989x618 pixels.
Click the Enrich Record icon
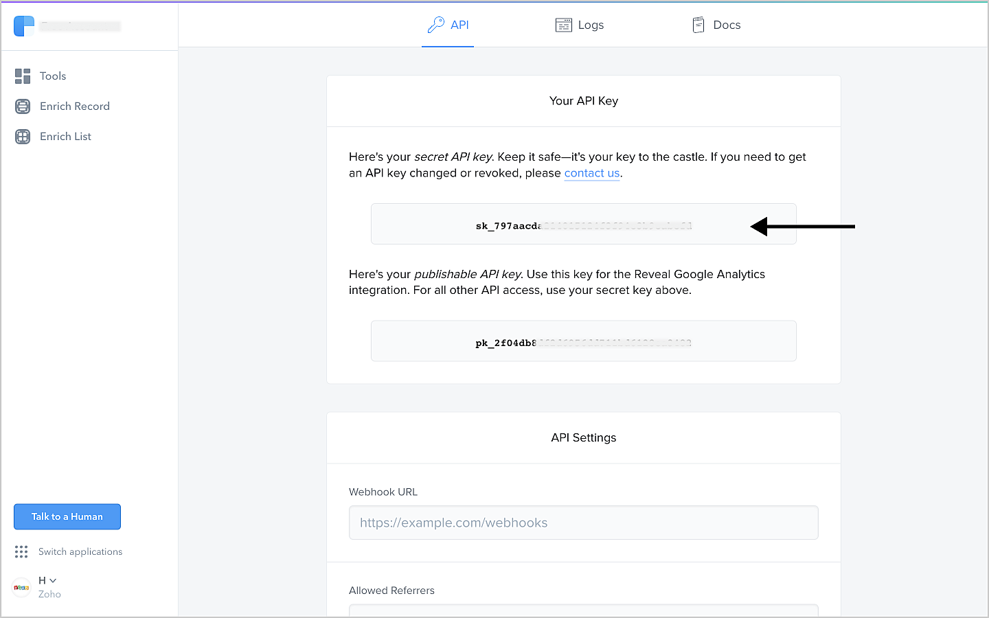pos(23,106)
